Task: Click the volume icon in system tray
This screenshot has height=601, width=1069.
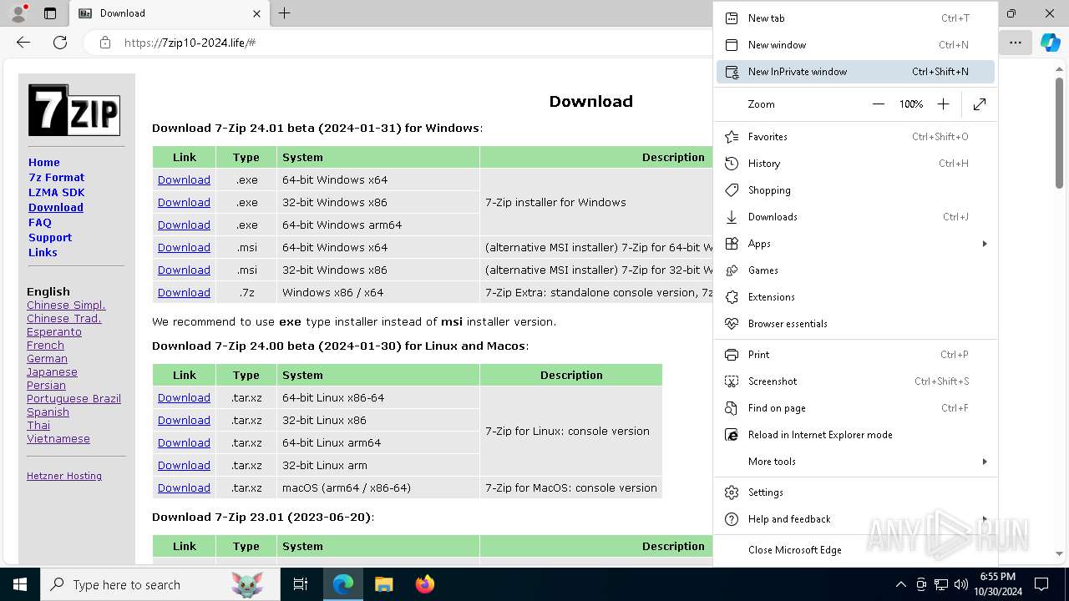Action: tap(960, 584)
